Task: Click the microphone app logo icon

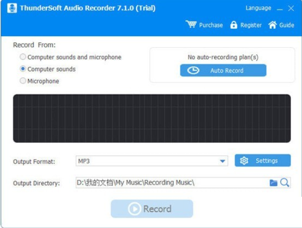Action: click(12, 8)
